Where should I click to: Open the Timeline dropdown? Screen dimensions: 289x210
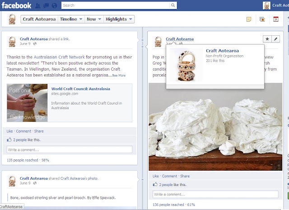point(71,19)
